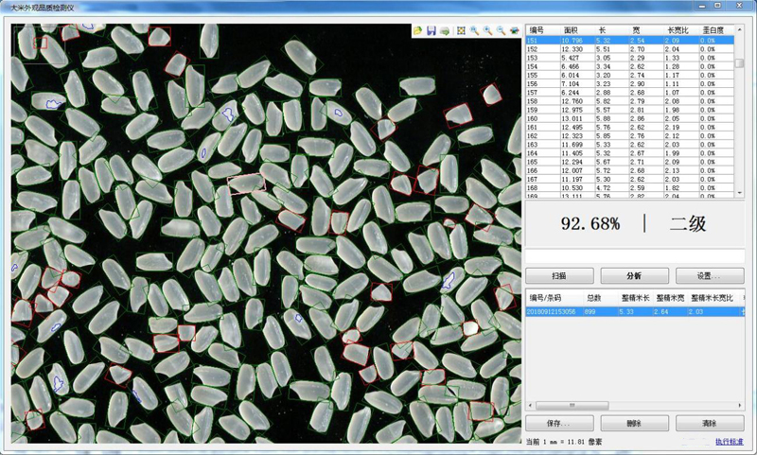Click the open folder icon in image toolbar
The image size is (757, 455).
tap(418, 31)
